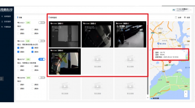
Task: Toggle 定位 switch for vehicle 粤B12345
Action: (x=42, y=41)
